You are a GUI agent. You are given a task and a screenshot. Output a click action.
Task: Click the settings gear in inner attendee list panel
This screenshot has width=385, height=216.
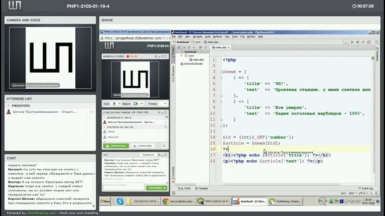pos(159,112)
